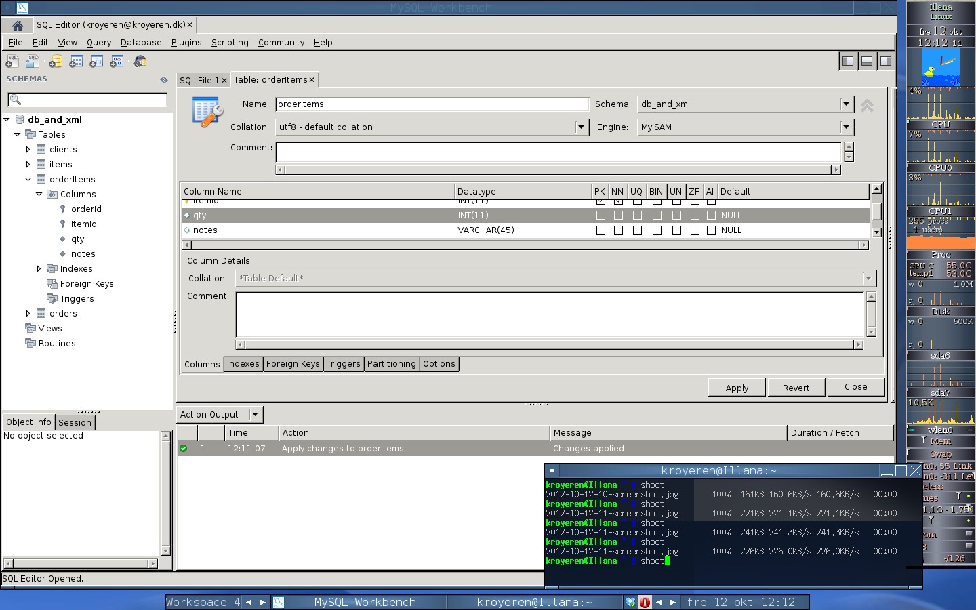Refresh the schemas list
976x610 pixels.
[163, 80]
